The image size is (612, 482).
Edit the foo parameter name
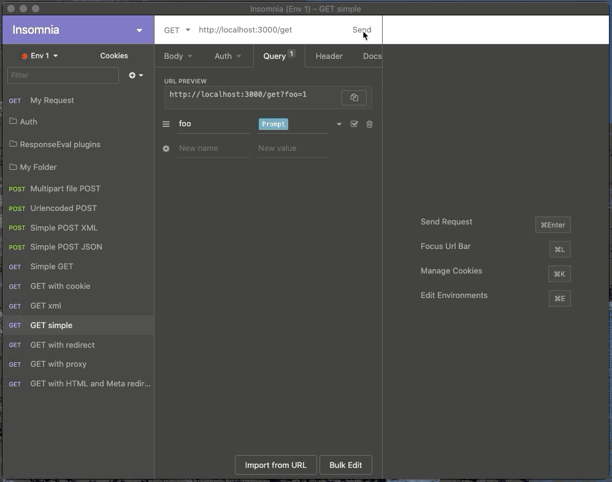213,124
